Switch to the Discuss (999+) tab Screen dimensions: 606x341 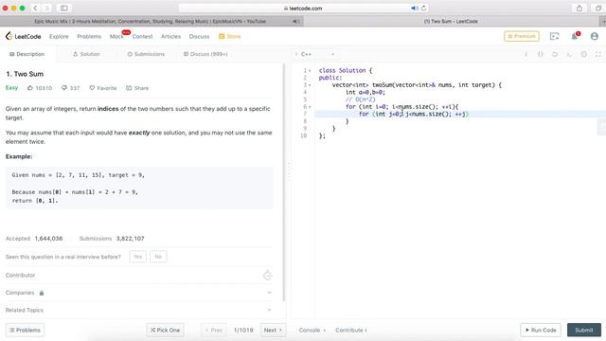(205, 54)
